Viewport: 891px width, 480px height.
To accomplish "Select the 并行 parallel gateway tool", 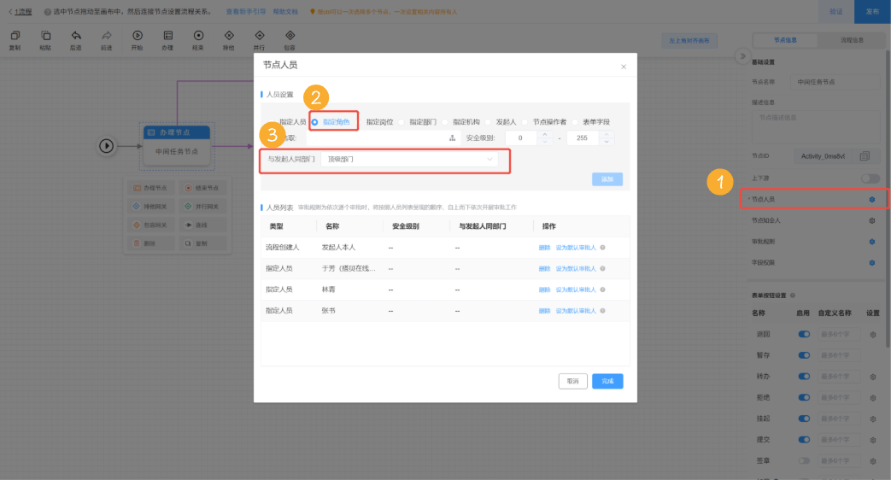I will pyautogui.click(x=259, y=40).
